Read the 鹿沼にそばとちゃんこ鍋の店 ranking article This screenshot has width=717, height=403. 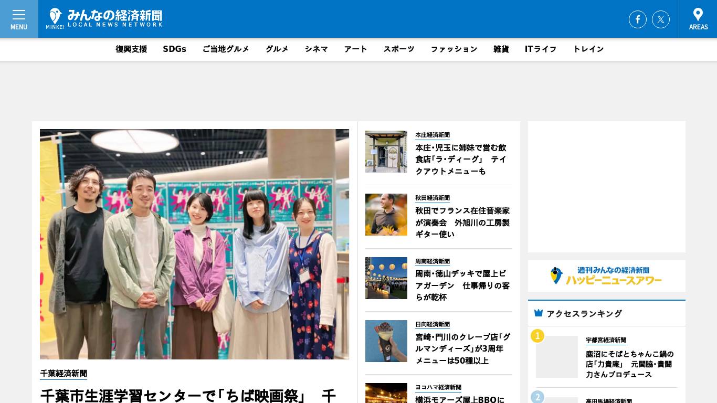pyautogui.click(x=630, y=364)
